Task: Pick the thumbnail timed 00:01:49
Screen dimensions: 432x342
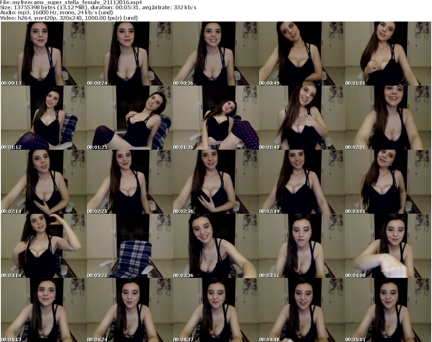Action: pos(302,118)
